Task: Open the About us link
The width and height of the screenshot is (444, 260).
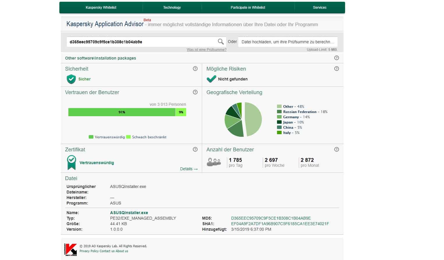Action: coord(122,251)
